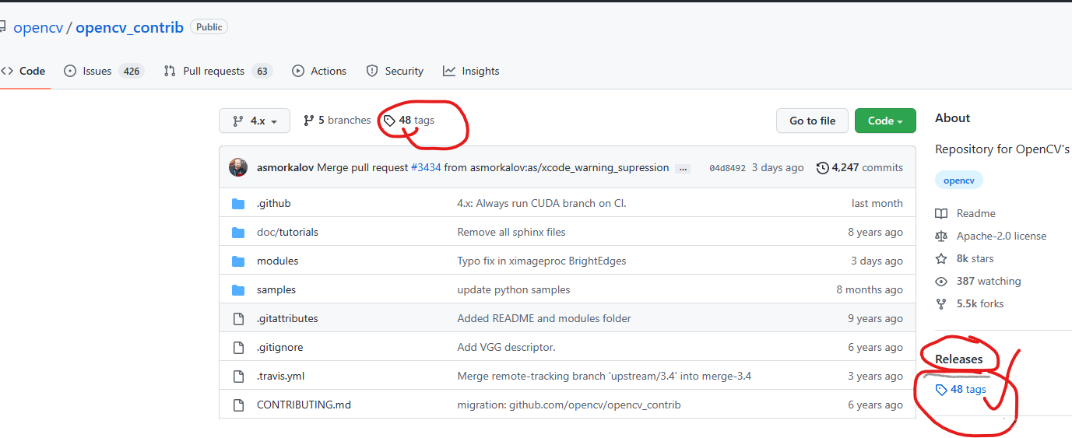Open the Insights tab
The image size is (1072, 438).
coord(471,71)
